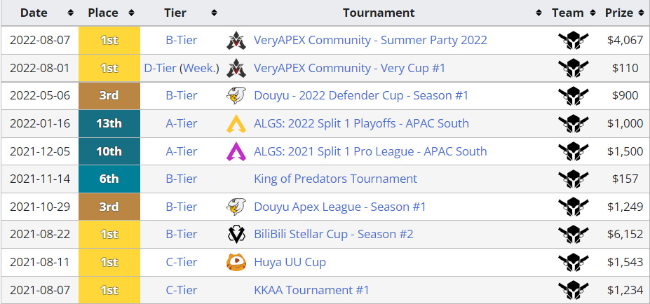Sort by Tier using its sort arrows
Viewport: 650px width, 304px height.
[x=214, y=13]
